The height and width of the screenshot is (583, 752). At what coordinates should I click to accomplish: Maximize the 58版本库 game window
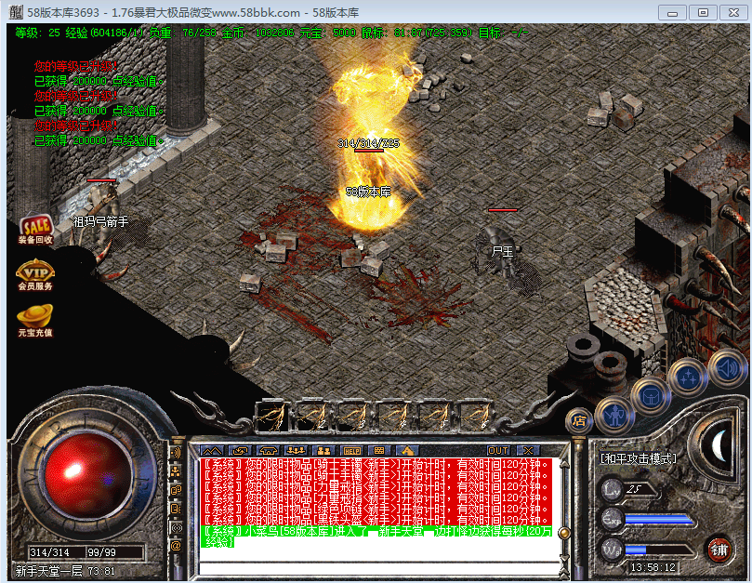click(x=703, y=12)
